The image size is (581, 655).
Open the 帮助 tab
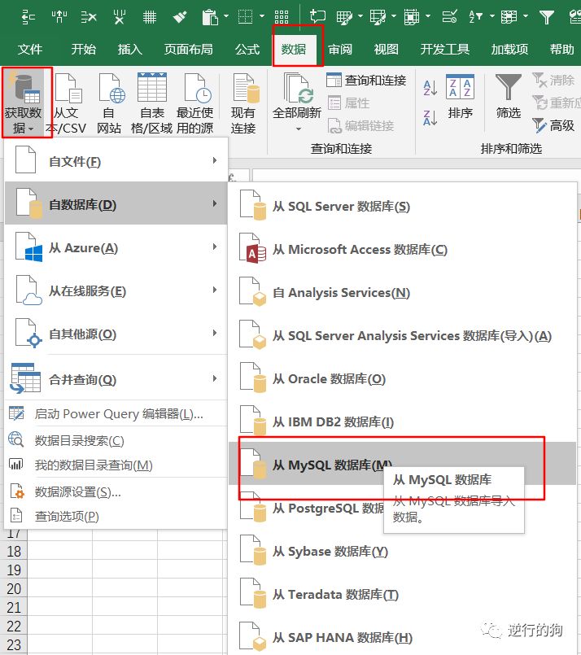click(x=562, y=50)
